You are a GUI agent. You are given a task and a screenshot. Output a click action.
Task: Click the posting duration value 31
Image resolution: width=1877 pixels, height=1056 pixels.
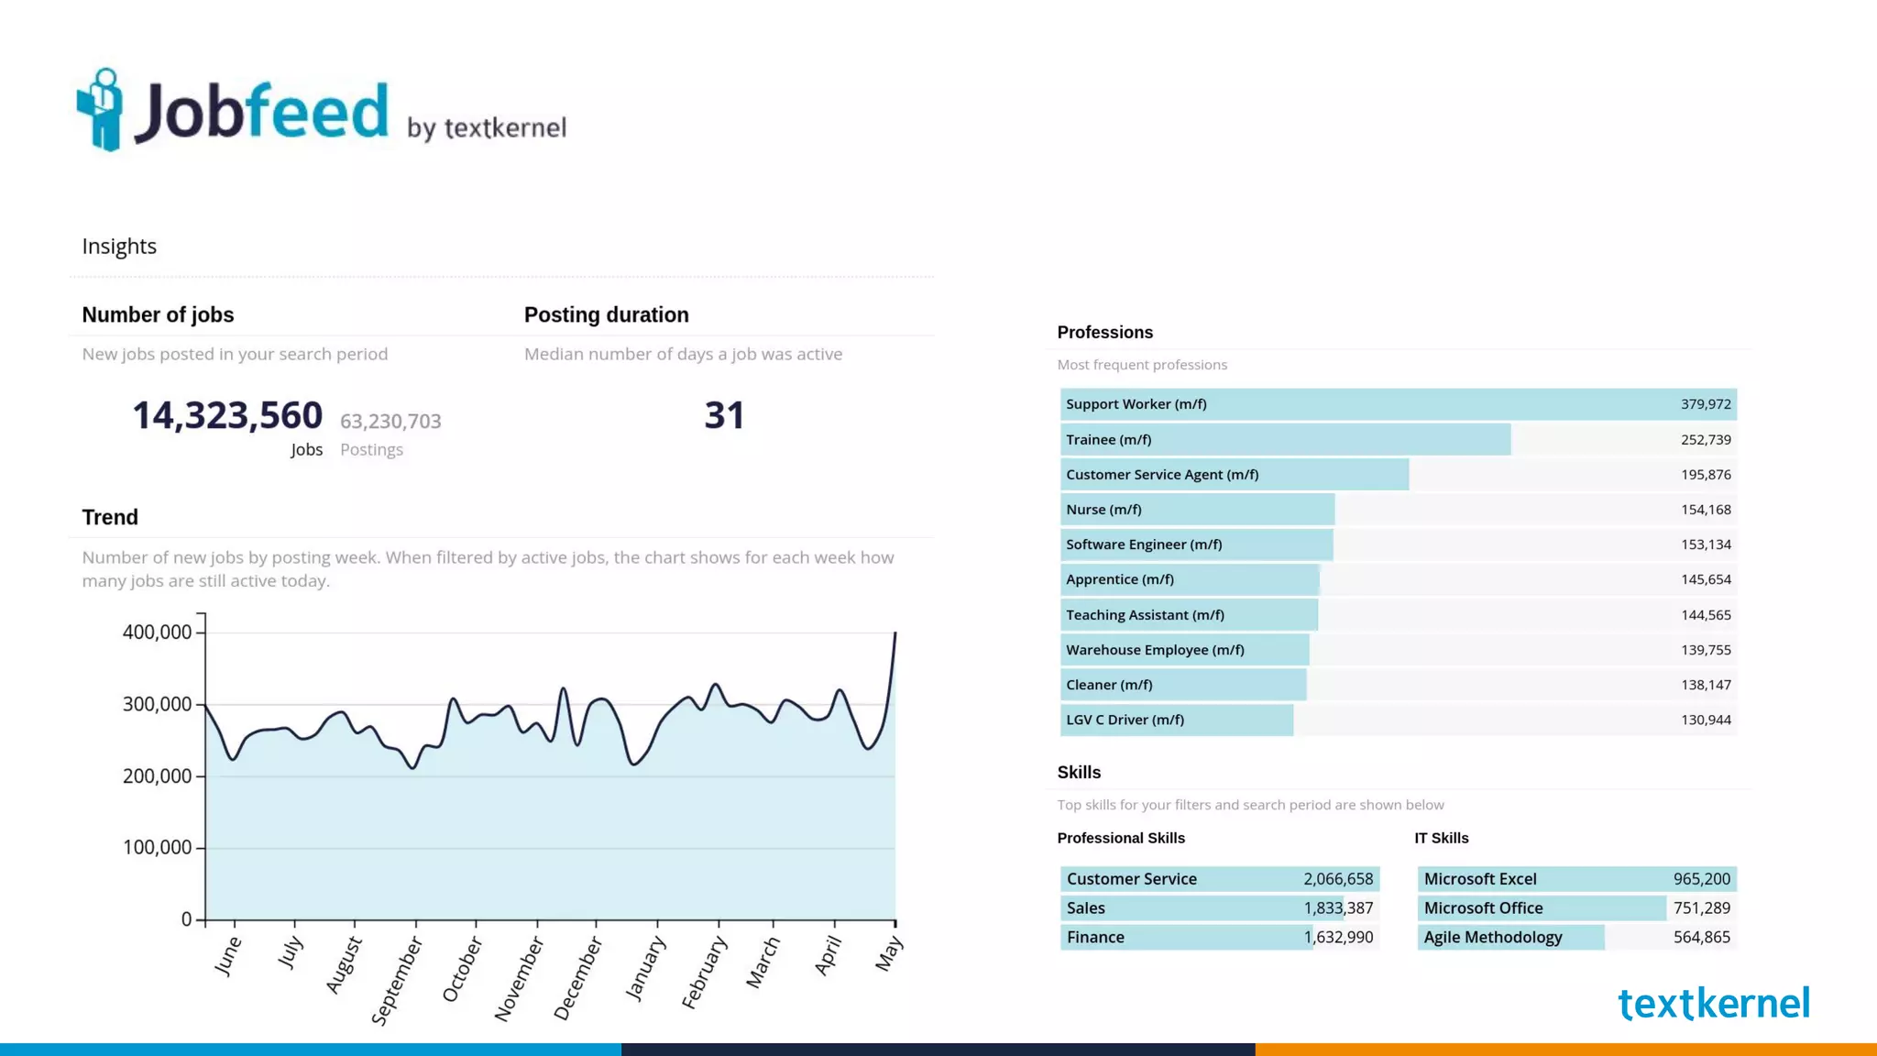point(724,416)
